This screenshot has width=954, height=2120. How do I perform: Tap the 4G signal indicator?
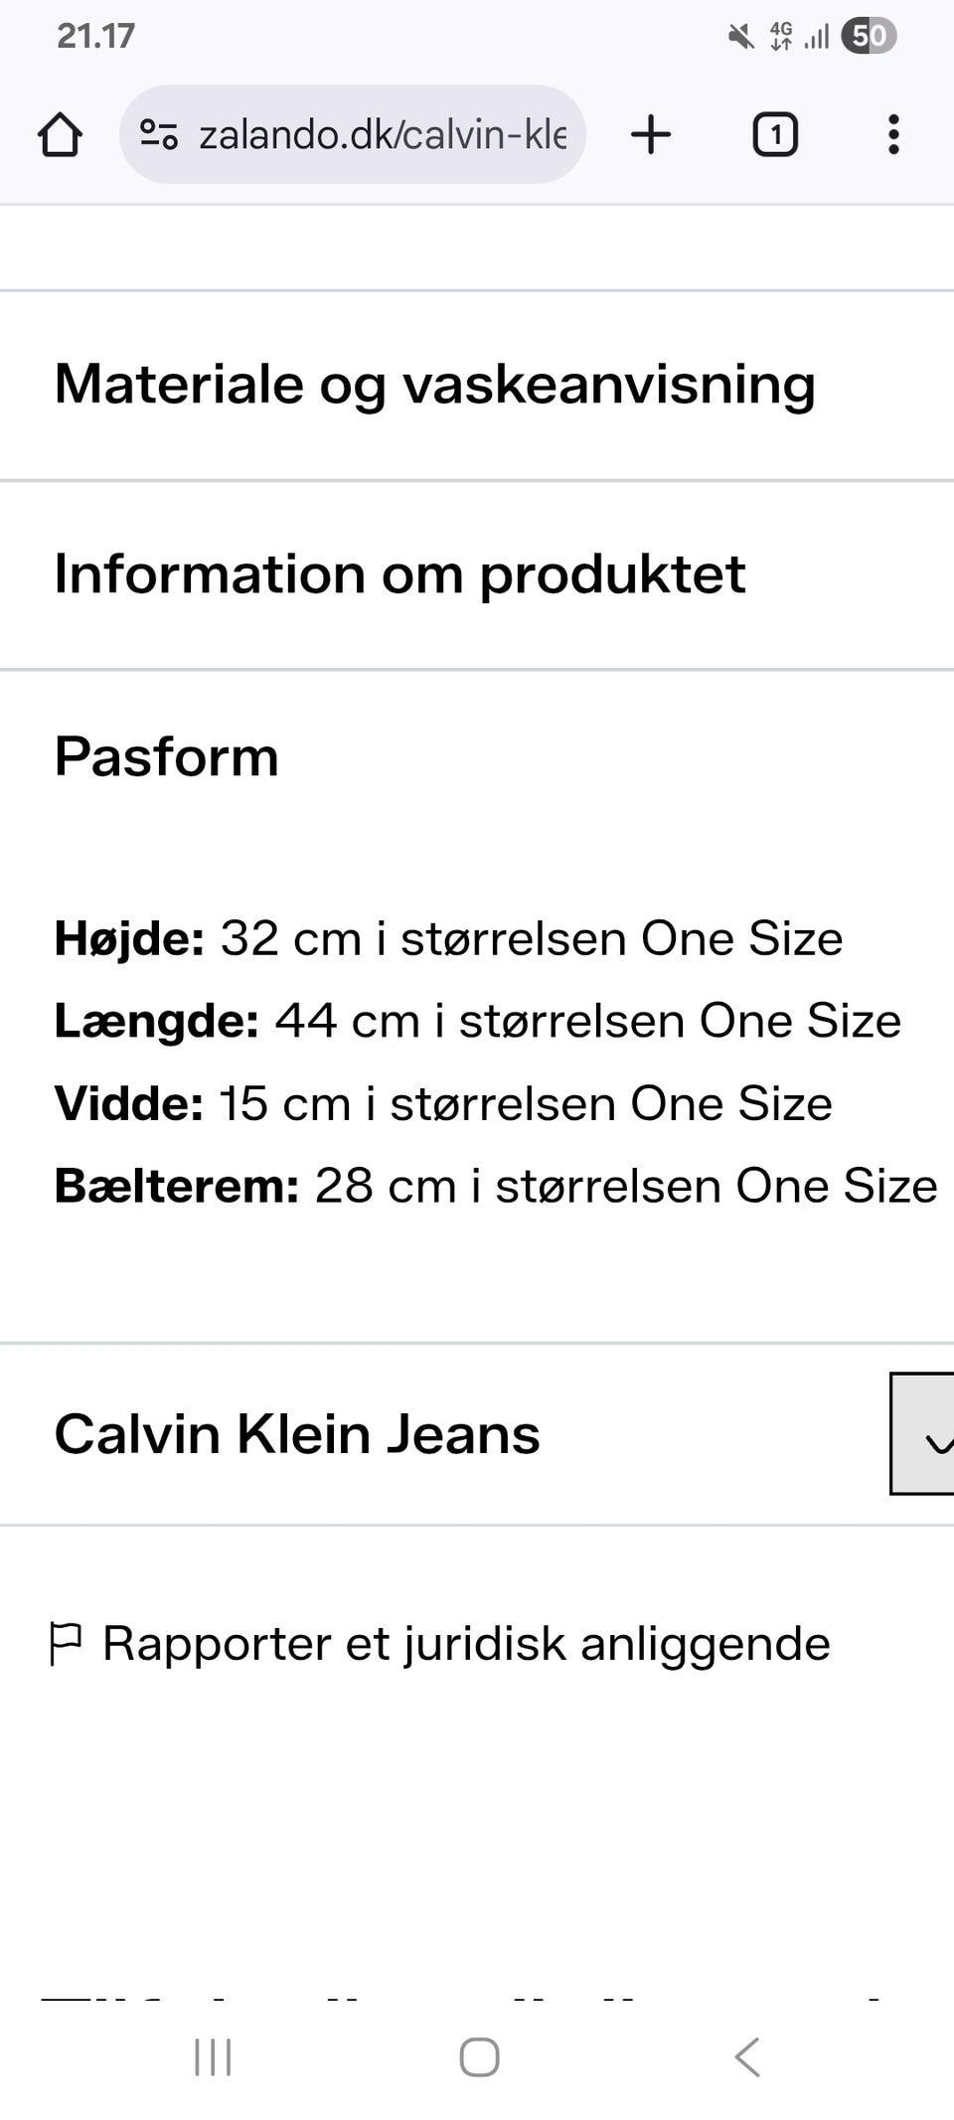click(782, 37)
